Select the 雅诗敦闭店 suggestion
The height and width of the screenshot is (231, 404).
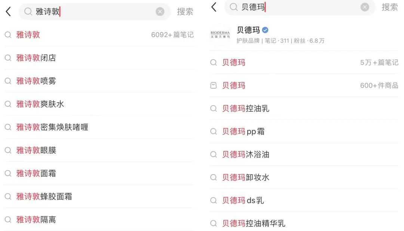(x=36, y=58)
